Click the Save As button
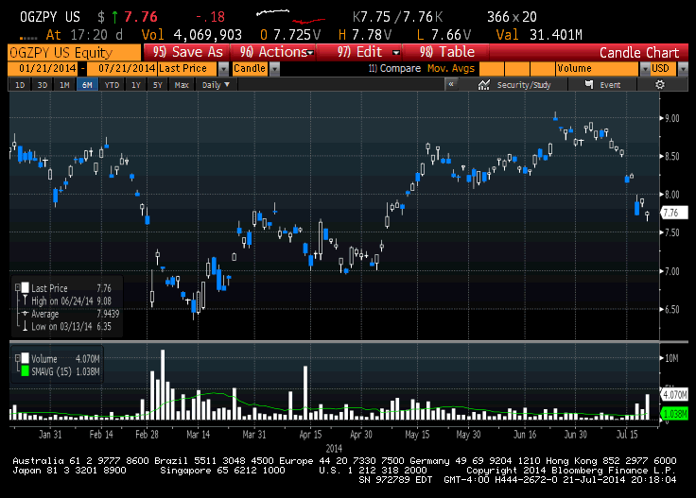Viewport: 696px width, 498px height. click(x=186, y=52)
